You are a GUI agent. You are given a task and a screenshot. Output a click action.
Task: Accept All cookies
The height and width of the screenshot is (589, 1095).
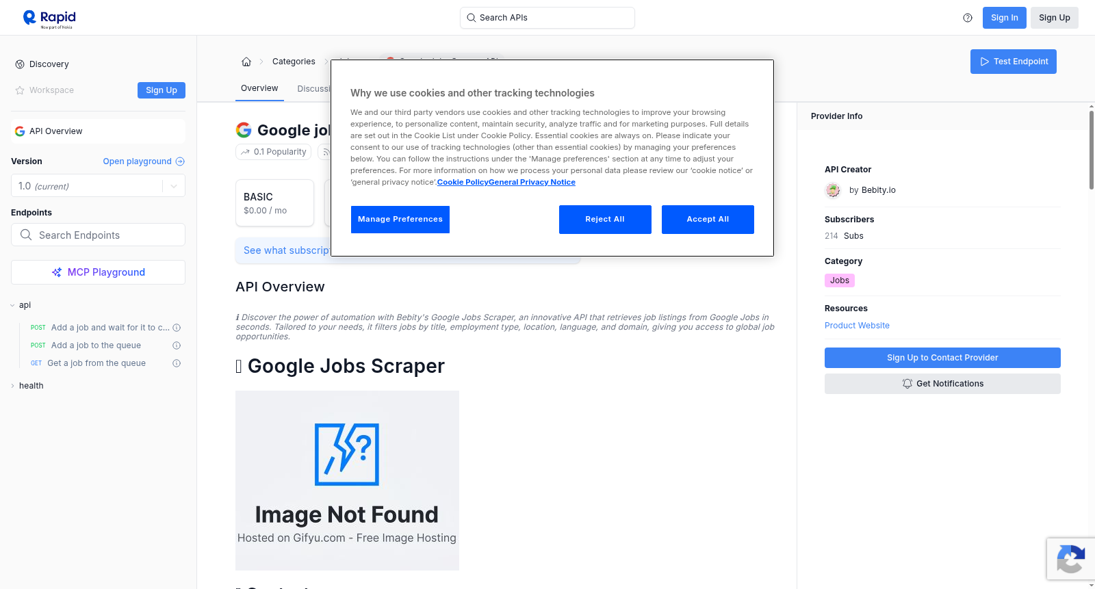coord(708,220)
